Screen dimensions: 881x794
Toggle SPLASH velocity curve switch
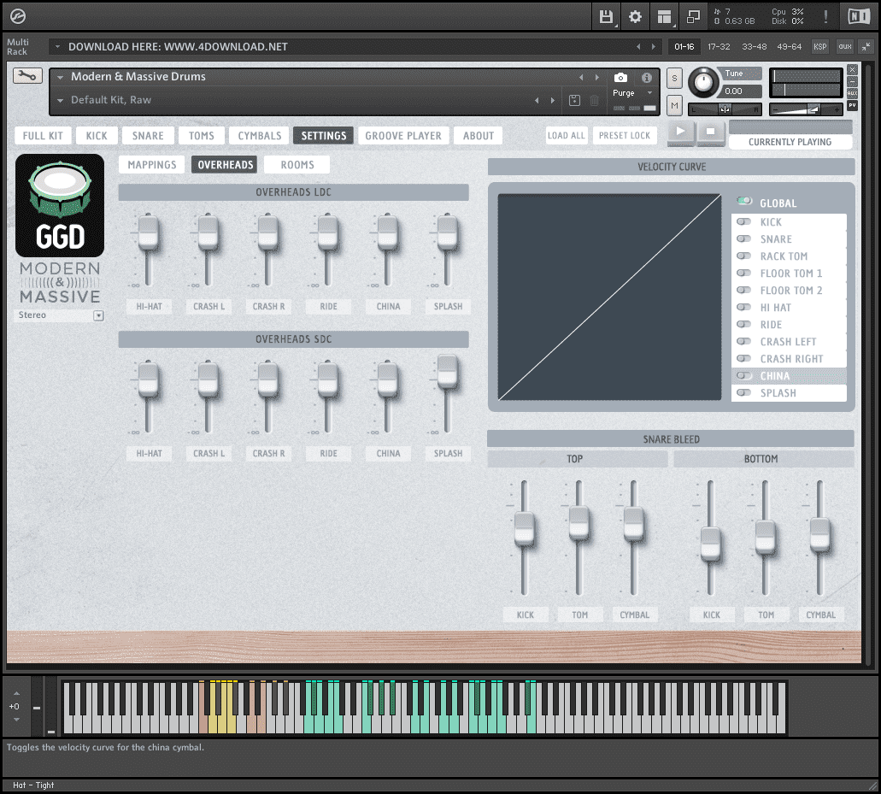744,393
